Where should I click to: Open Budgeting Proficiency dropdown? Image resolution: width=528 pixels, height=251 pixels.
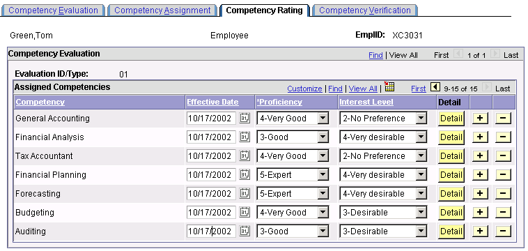pos(293,212)
